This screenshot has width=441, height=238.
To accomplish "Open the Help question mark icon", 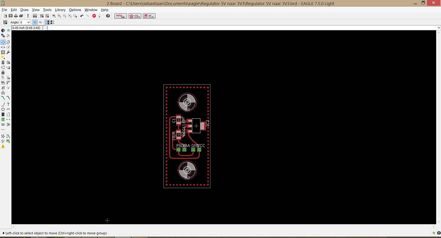I will coord(108,16).
